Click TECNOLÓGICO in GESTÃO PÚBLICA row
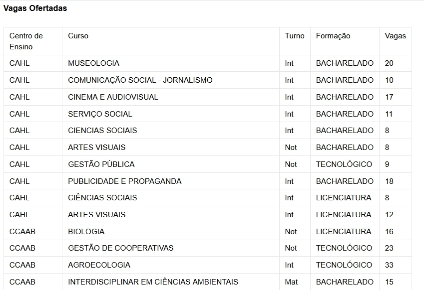 tap(344, 164)
